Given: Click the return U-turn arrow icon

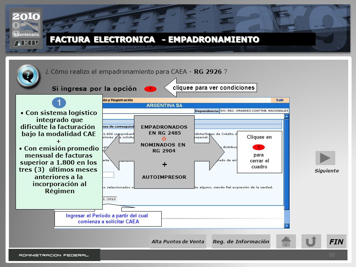Looking at the screenshot, I should coord(311,241).
